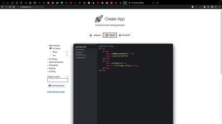222x124 pixels.
Task: Switch to the webpack bundler tab
Action: (x=95, y=35)
